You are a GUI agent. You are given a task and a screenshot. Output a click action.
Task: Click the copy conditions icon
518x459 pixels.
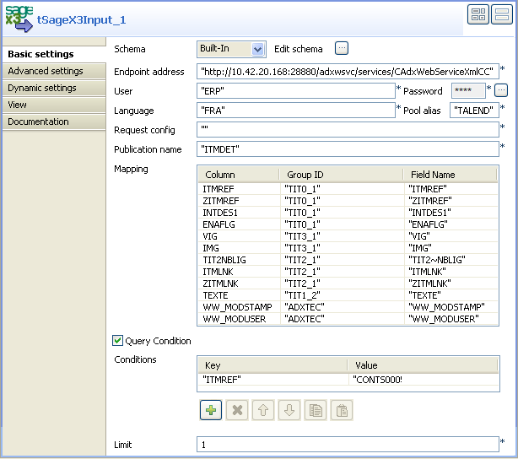316,410
